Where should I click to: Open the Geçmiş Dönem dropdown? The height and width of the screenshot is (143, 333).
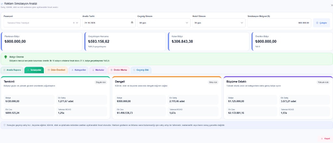164,23
